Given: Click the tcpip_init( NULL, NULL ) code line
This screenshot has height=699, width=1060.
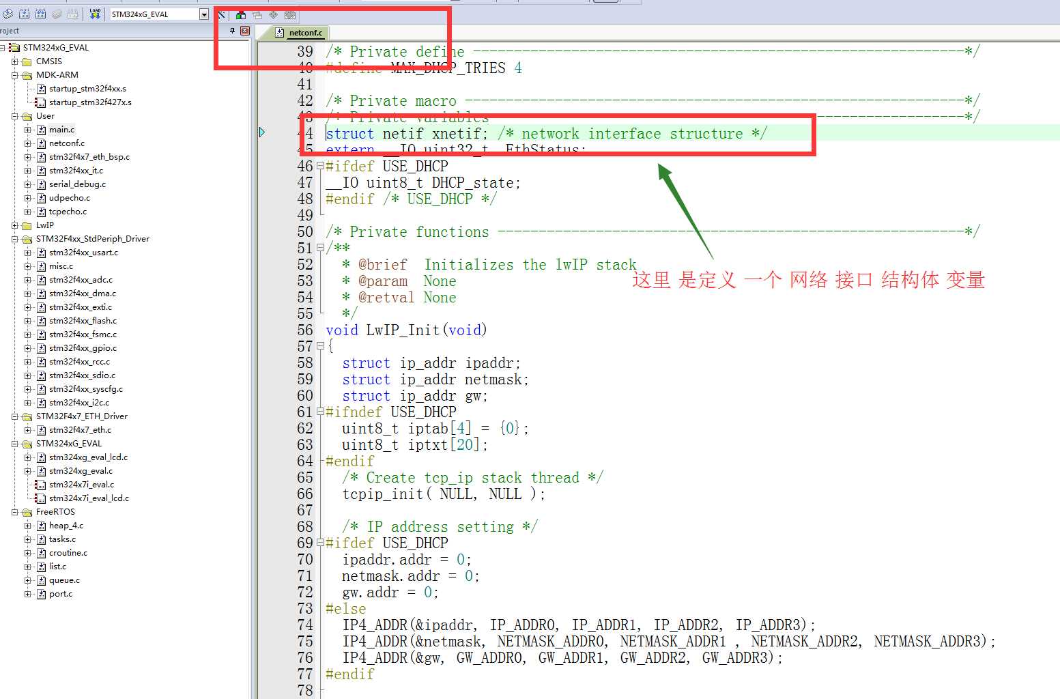Looking at the screenshot, I should [444, 494].
